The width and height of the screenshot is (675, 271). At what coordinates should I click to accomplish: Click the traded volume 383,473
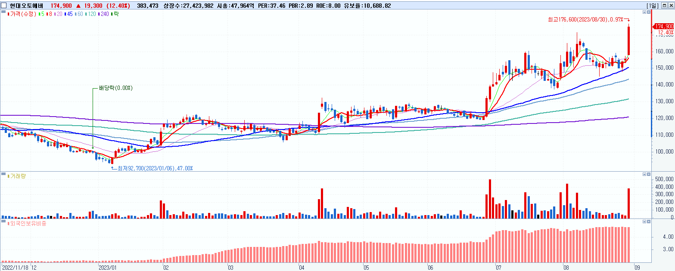pos(147,5)
